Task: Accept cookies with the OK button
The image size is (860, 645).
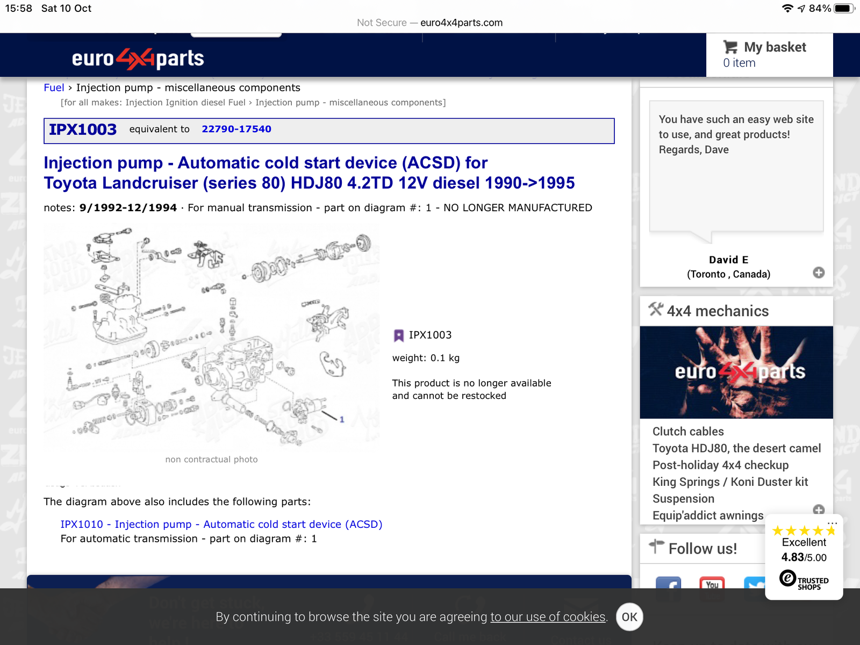Action: (x=629, y=617)
